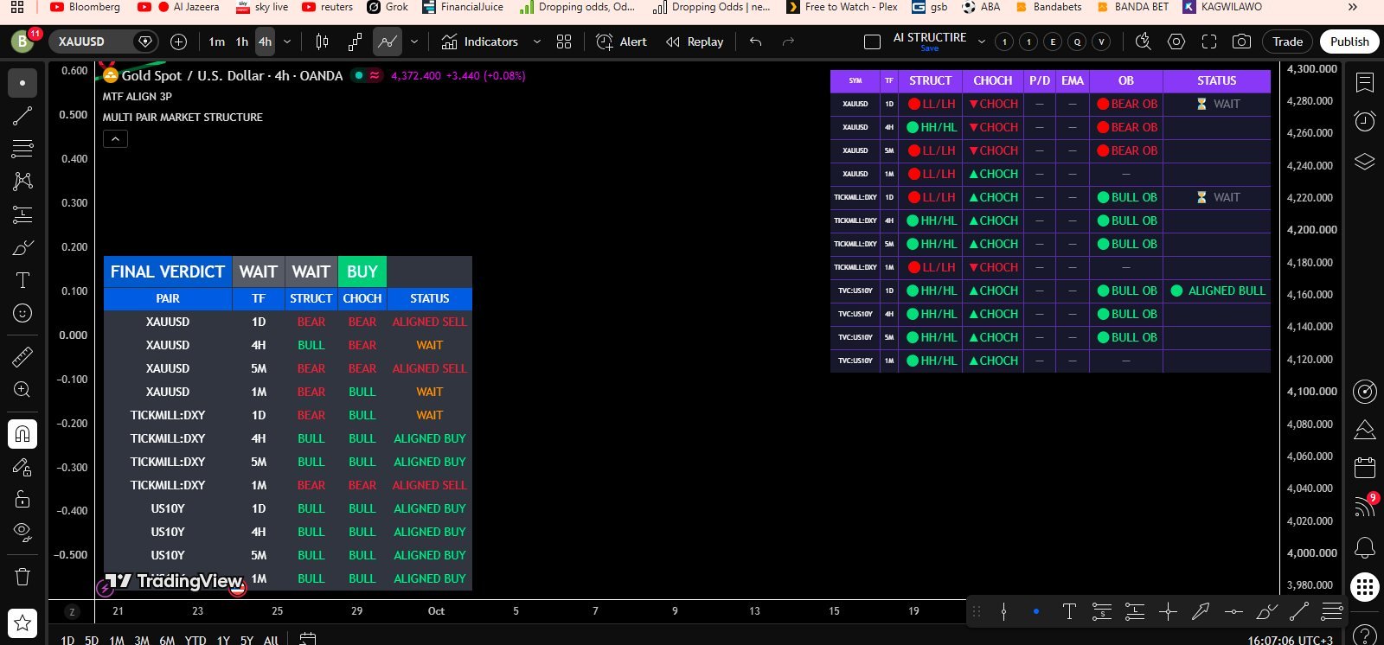Select the 6M date range
This screenshot has height=645, width=1384.
[167, 640]
